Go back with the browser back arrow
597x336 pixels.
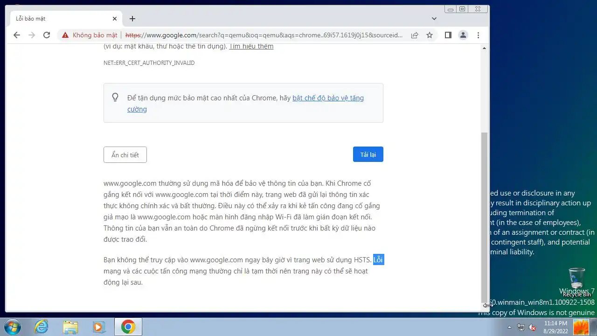pyautogui.click(x=17, y=35)
